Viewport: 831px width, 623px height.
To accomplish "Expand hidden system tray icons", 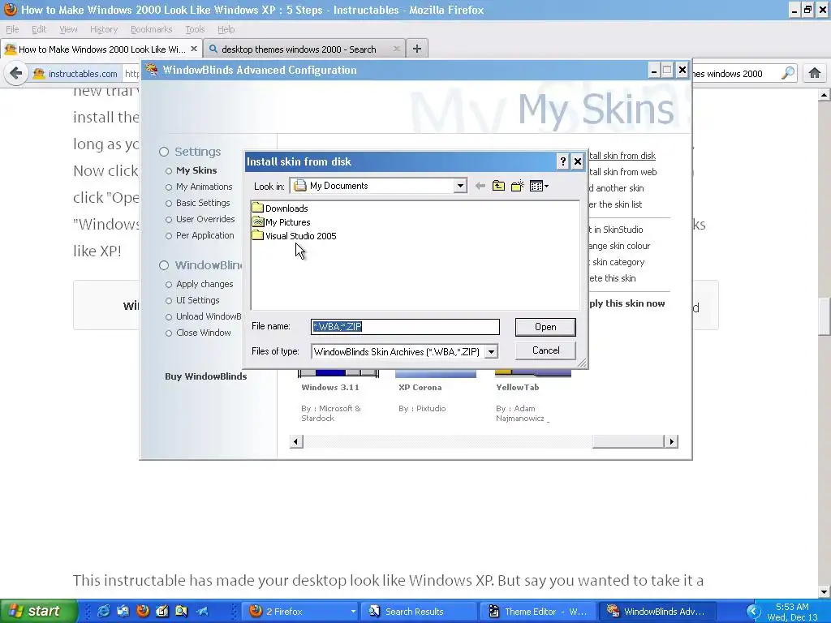I will click(752, 612).
